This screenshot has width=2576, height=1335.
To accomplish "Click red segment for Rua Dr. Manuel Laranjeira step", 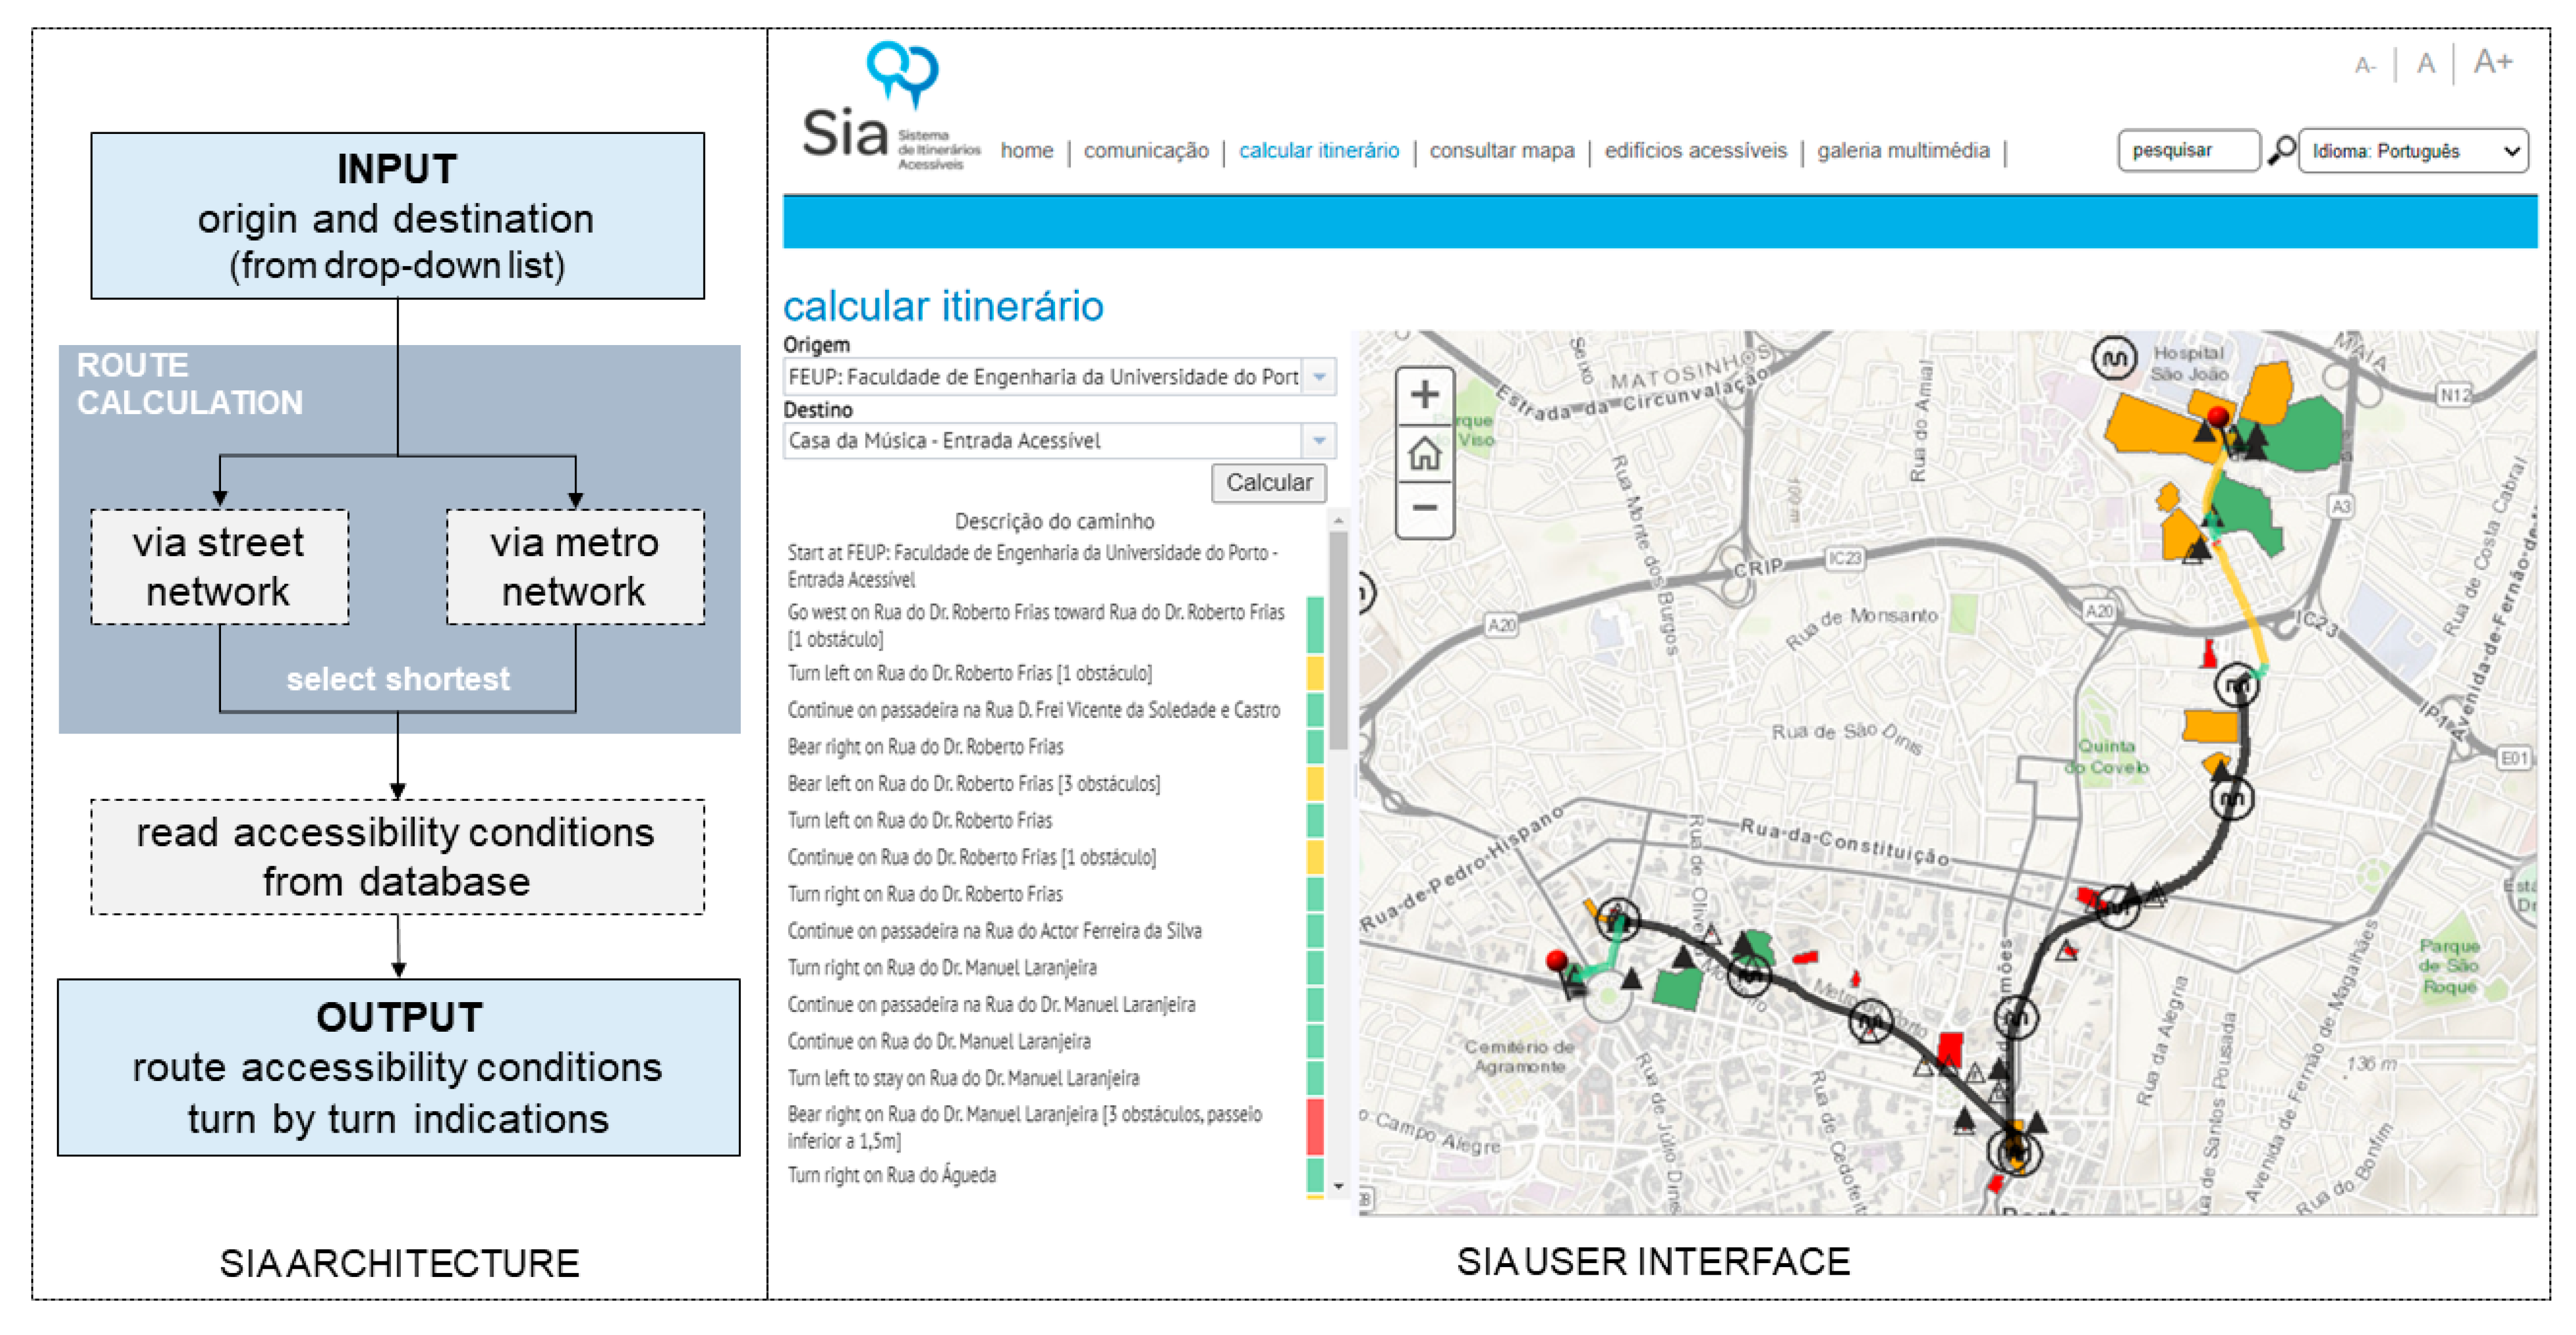I will click(x=1315, y=1126).
